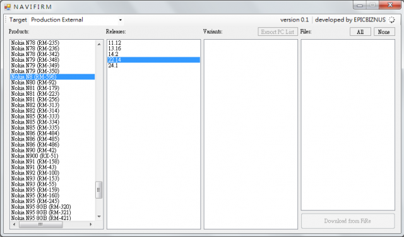The width and height of the screenshot is (404, 237).
Task: Click the All files button
Action: click(360, 32)
